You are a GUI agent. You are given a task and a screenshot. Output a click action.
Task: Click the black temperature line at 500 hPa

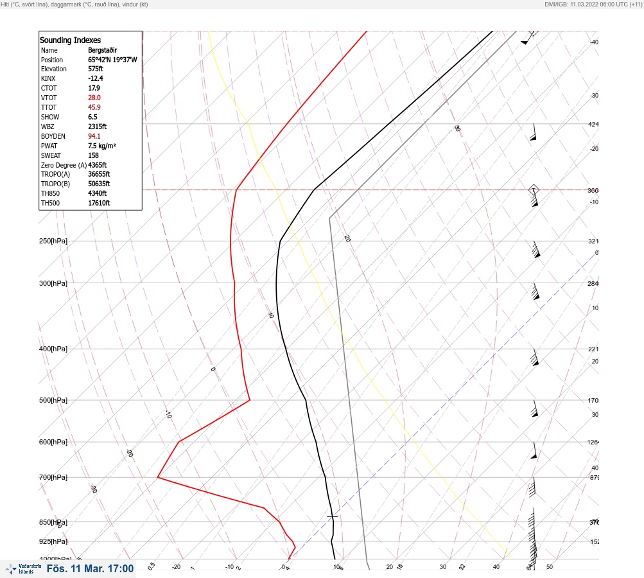click(x=306, y=400)
